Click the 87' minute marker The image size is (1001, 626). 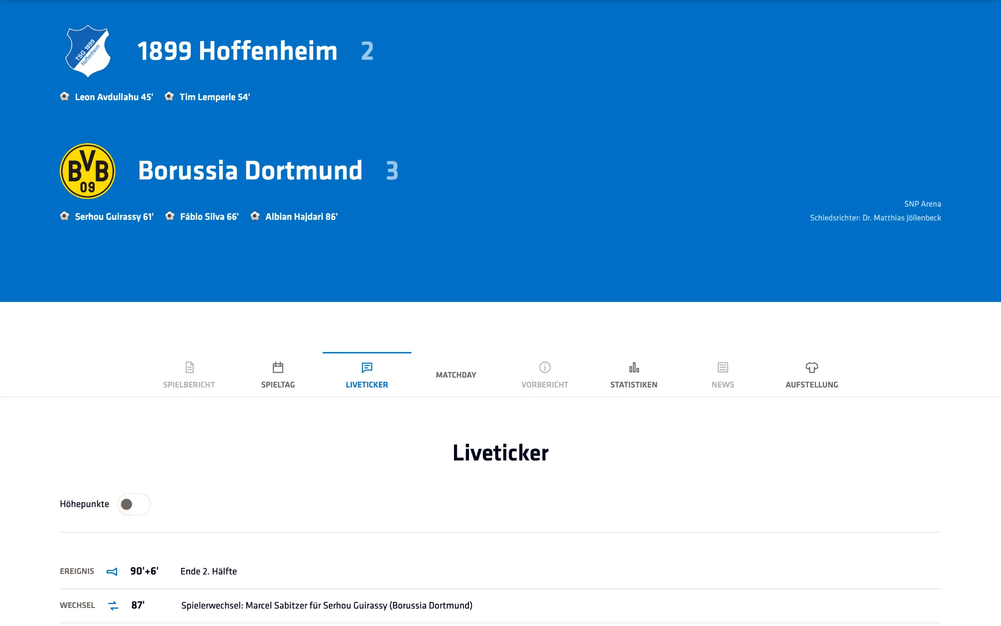click(138, 605)
